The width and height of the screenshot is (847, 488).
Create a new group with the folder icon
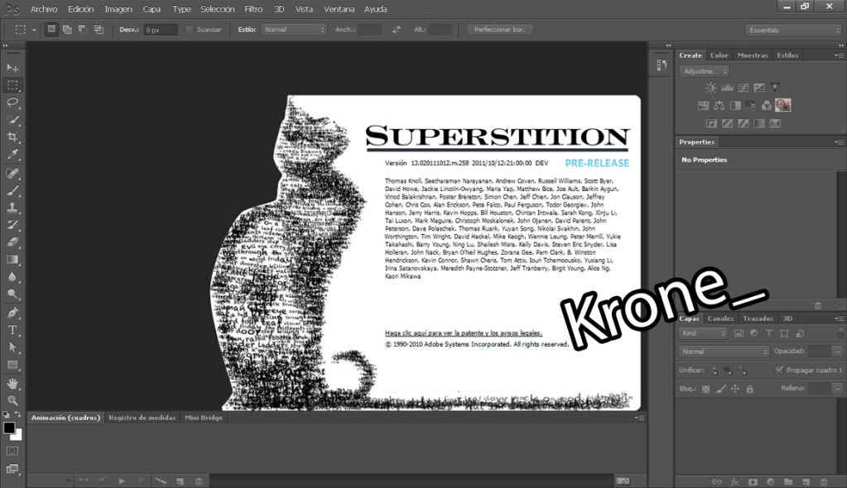pyautogui.click(x=788, y=481)
